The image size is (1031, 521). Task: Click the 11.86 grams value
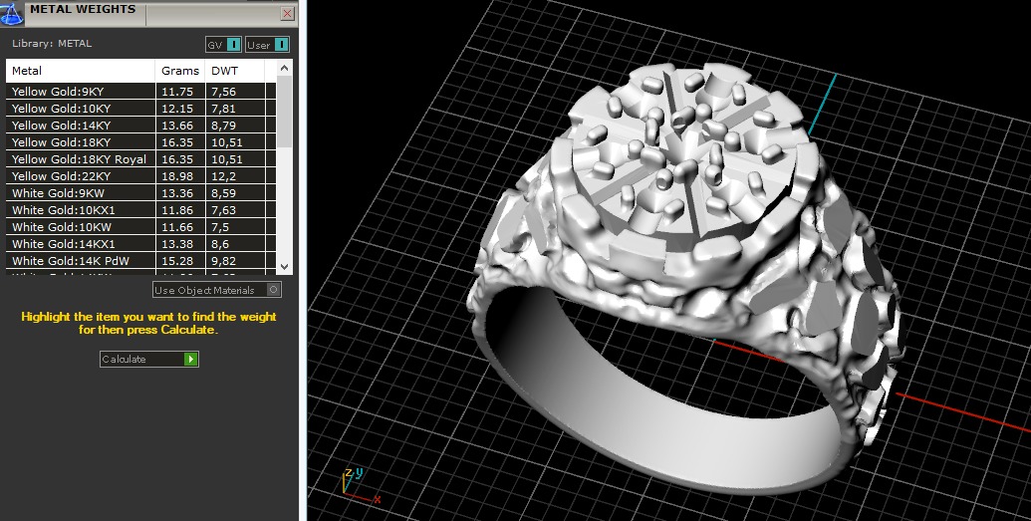[177, 210]
